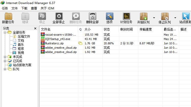This screenshot has width=191, height=107.
Task: Click the 155.53 MB size cell
Action: coord(92,35)
